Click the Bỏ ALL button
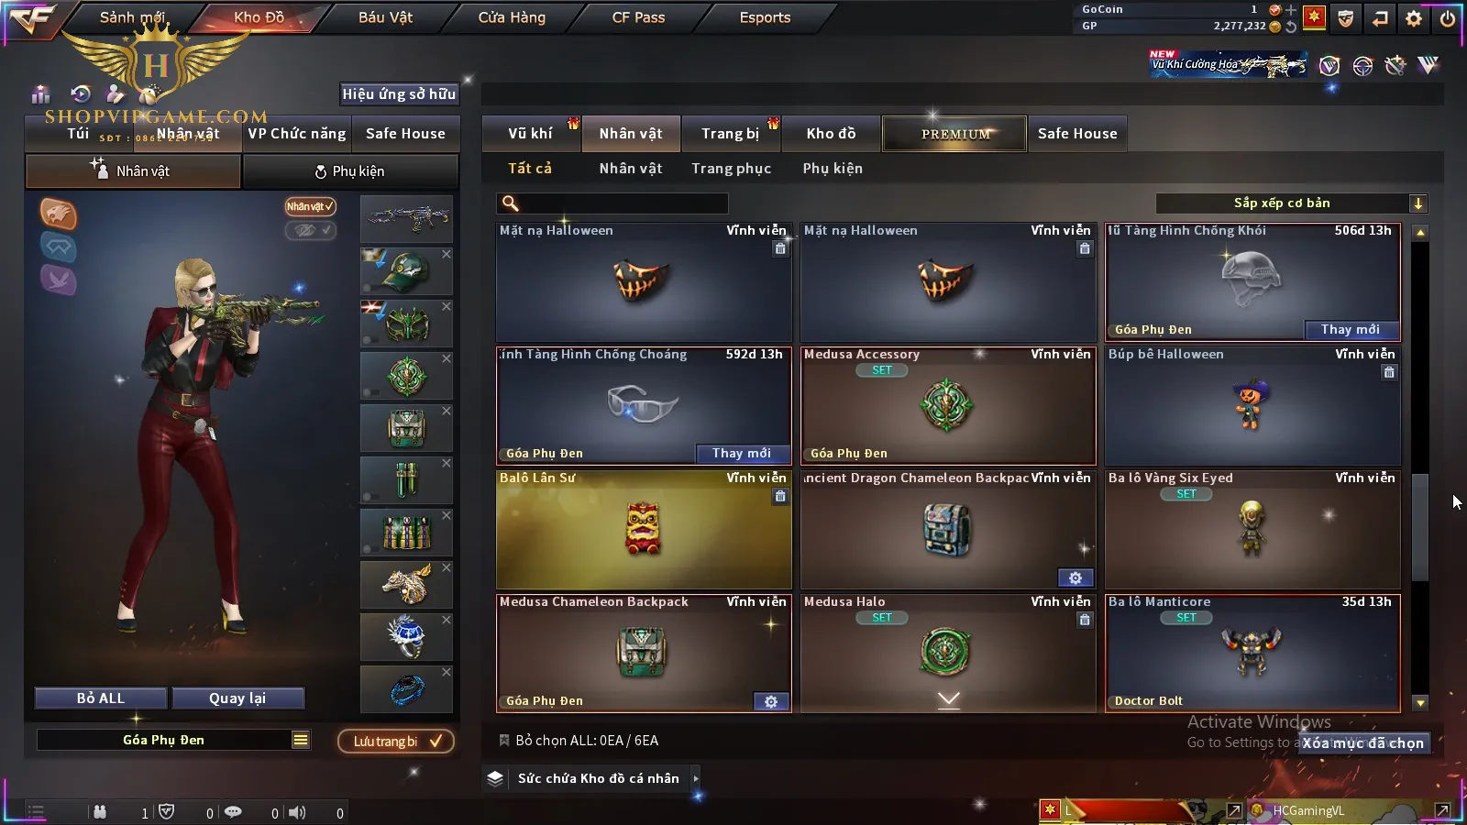Image resolution: width=1467 pixels, height=825 pixels. [x=101, y=698]
